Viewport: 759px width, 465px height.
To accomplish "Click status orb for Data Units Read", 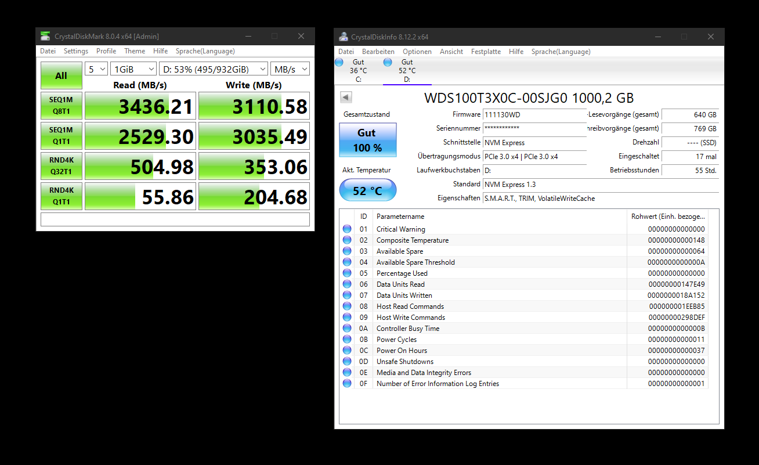I will click(x=347, y=284).
